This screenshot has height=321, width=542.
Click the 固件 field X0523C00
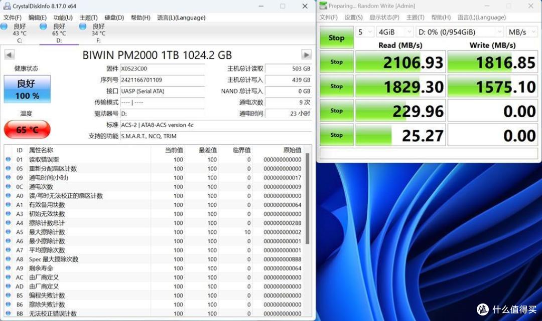pyautogui.click(x=162, y=69)
